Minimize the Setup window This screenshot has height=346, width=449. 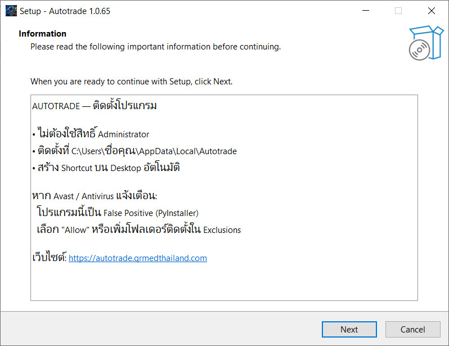[x=366, y=11]
